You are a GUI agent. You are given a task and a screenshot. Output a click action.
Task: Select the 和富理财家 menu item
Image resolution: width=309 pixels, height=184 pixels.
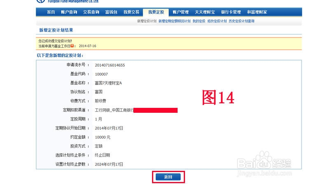point(257,12)
